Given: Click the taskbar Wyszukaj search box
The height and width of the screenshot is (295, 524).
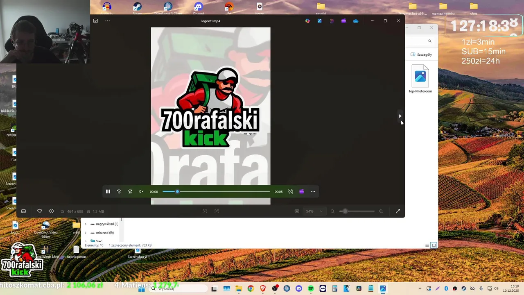Looking at the screenshot, I should 177,289.
